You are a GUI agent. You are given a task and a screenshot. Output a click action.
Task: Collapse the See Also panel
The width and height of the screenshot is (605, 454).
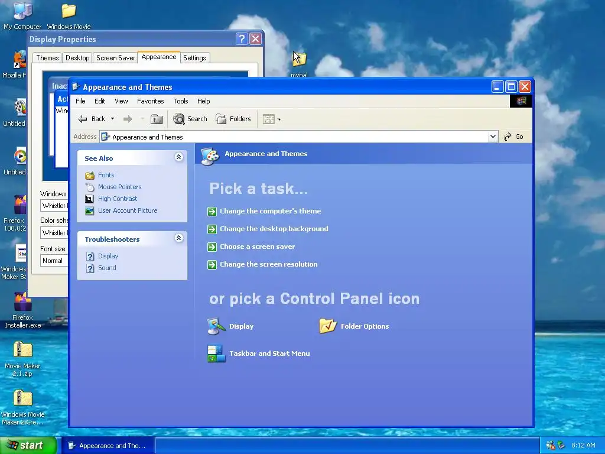pyautogui.click(x=178, y=157)
